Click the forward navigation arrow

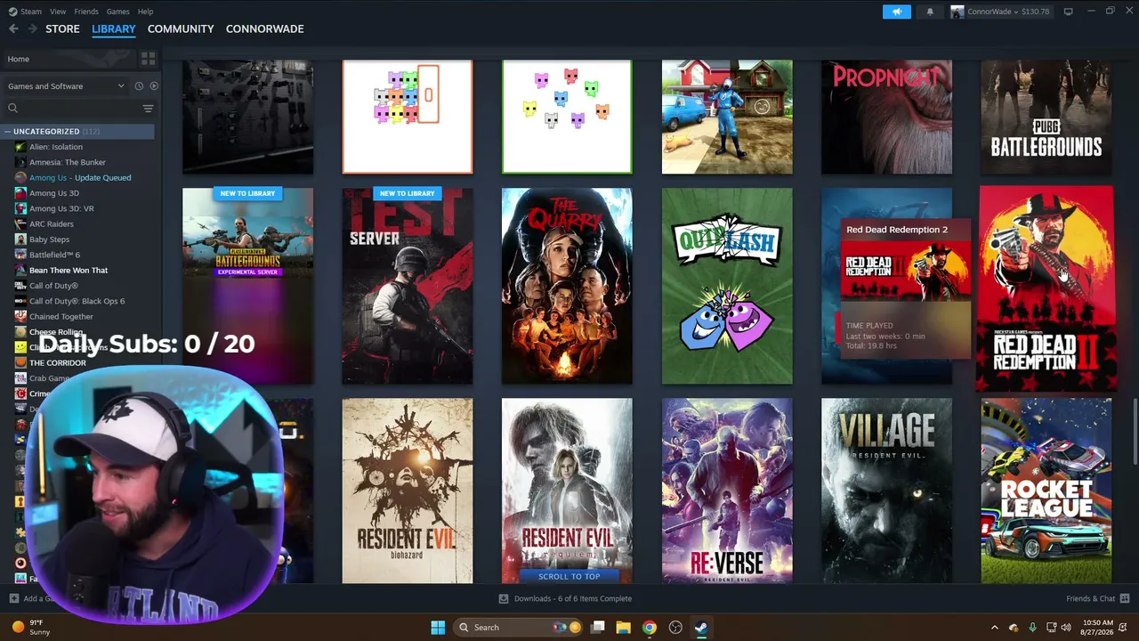[33, 28]
